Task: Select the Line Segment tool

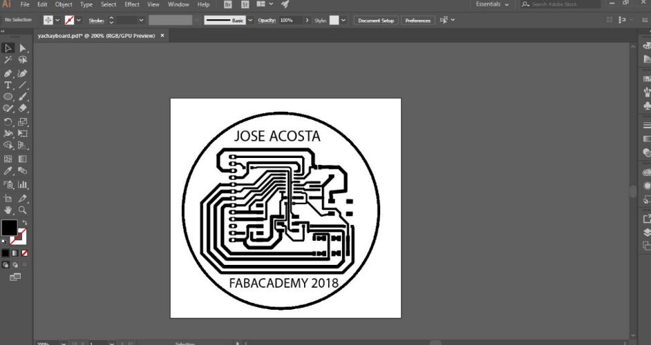Action: click(x=23, y=85)
